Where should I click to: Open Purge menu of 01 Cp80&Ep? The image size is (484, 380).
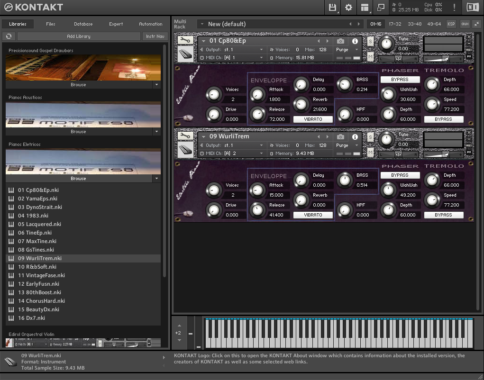coord(347,50)
